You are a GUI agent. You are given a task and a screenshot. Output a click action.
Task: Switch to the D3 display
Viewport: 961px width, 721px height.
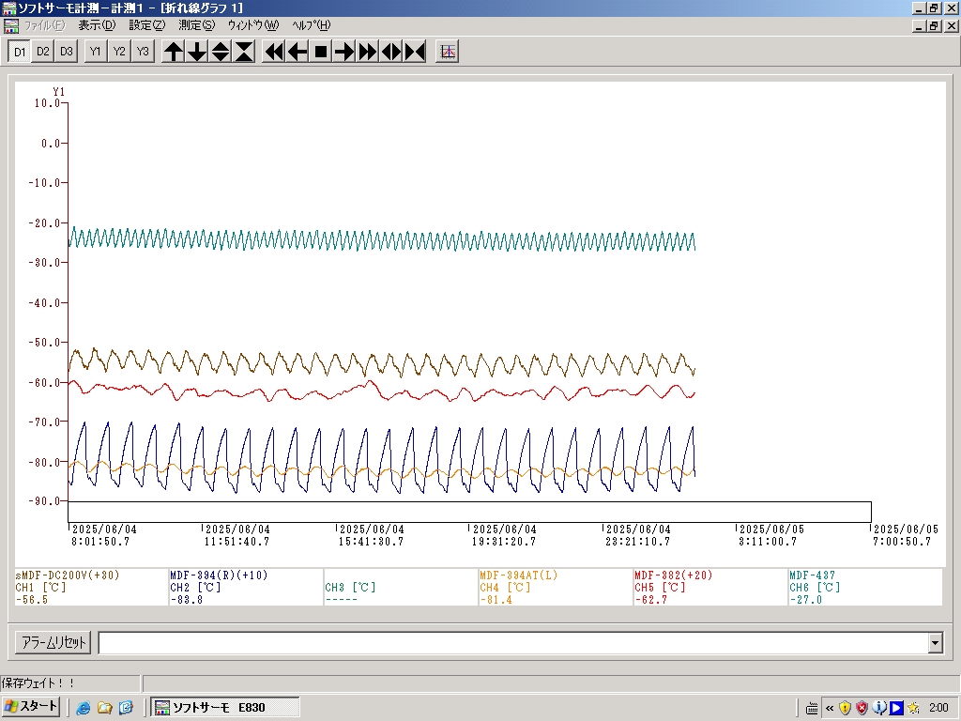point(67,52)
